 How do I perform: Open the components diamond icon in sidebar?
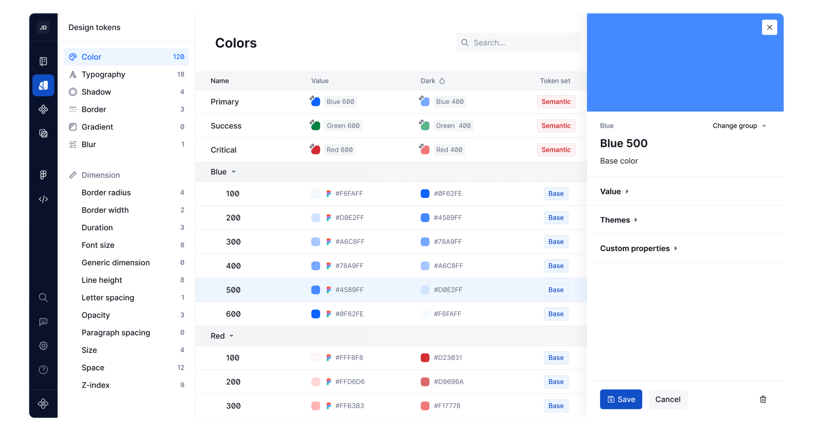43,109
